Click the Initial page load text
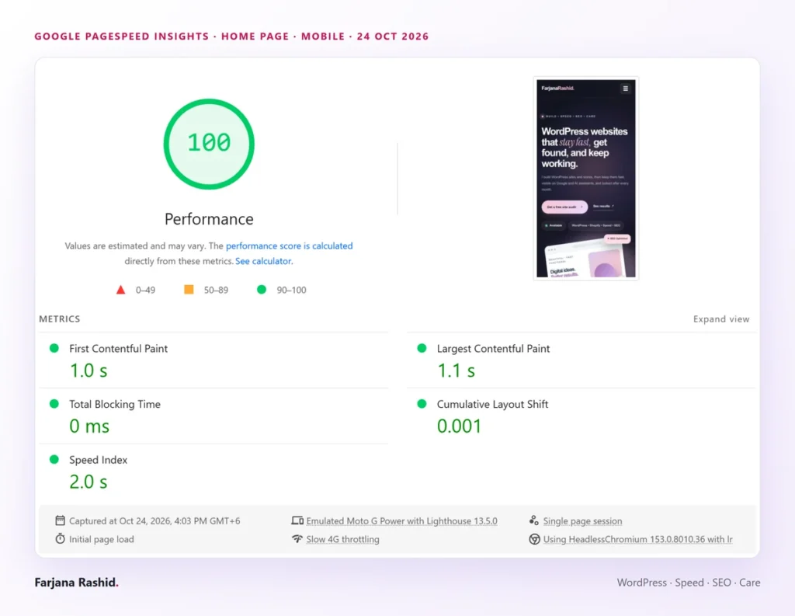This screenshot has height=616, width=795. (102, 539)
